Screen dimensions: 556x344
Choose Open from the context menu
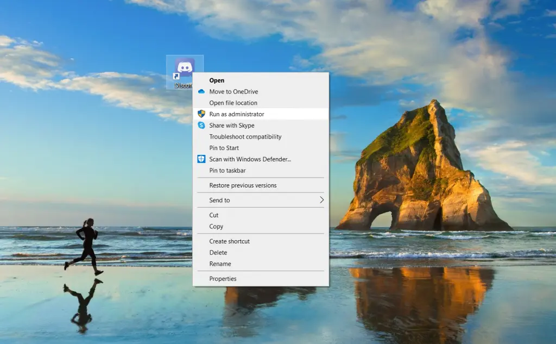click(x=217, y=80)
